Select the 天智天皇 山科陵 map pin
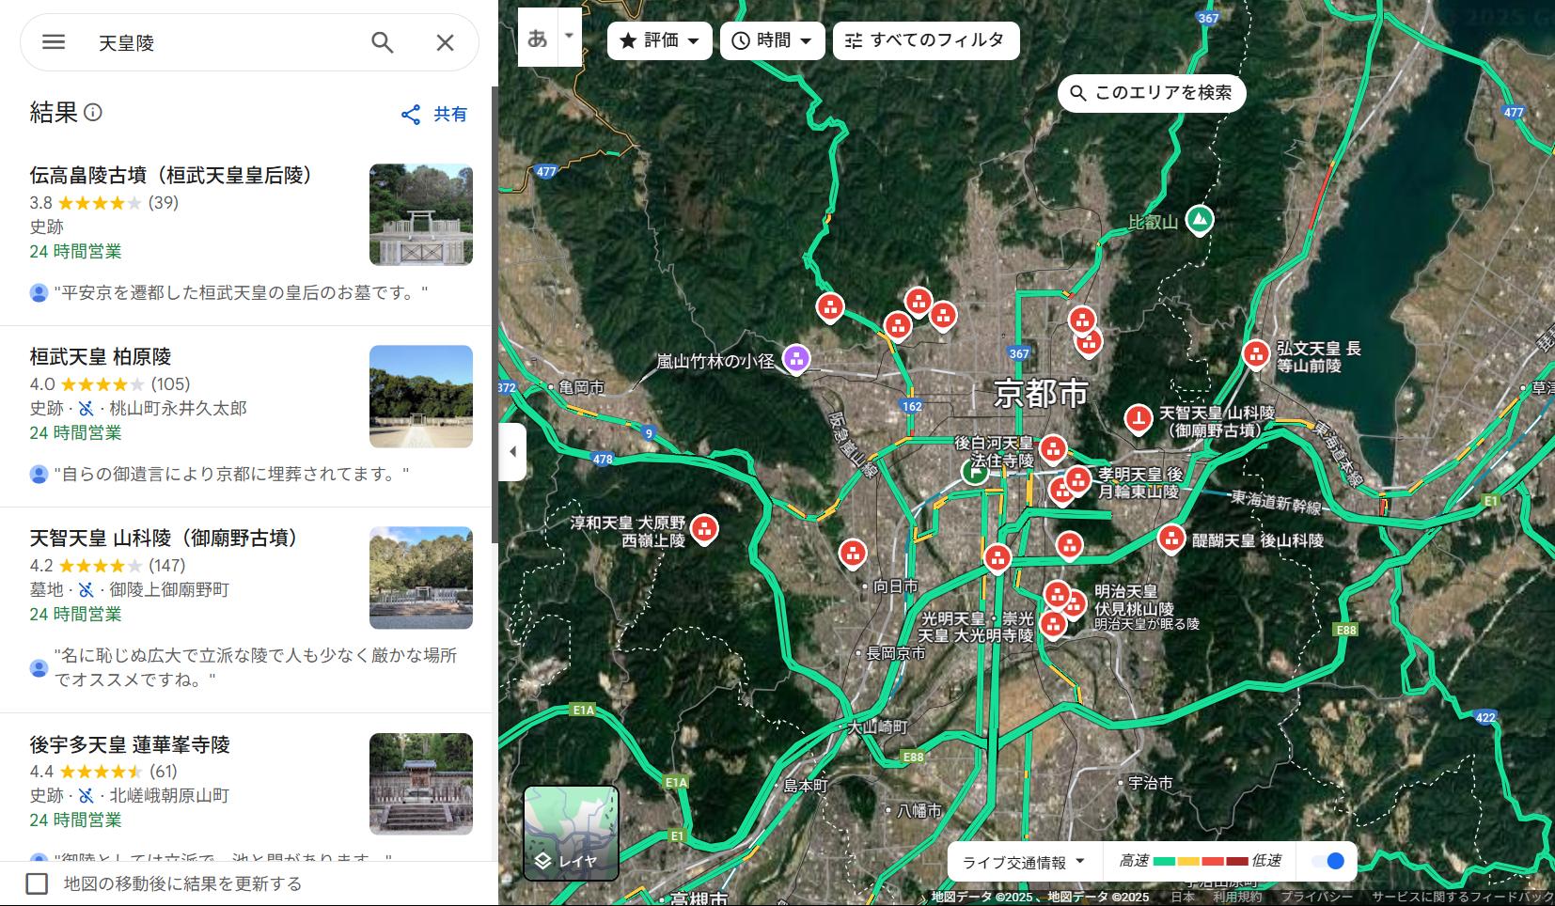 [x=1139, y=418]
